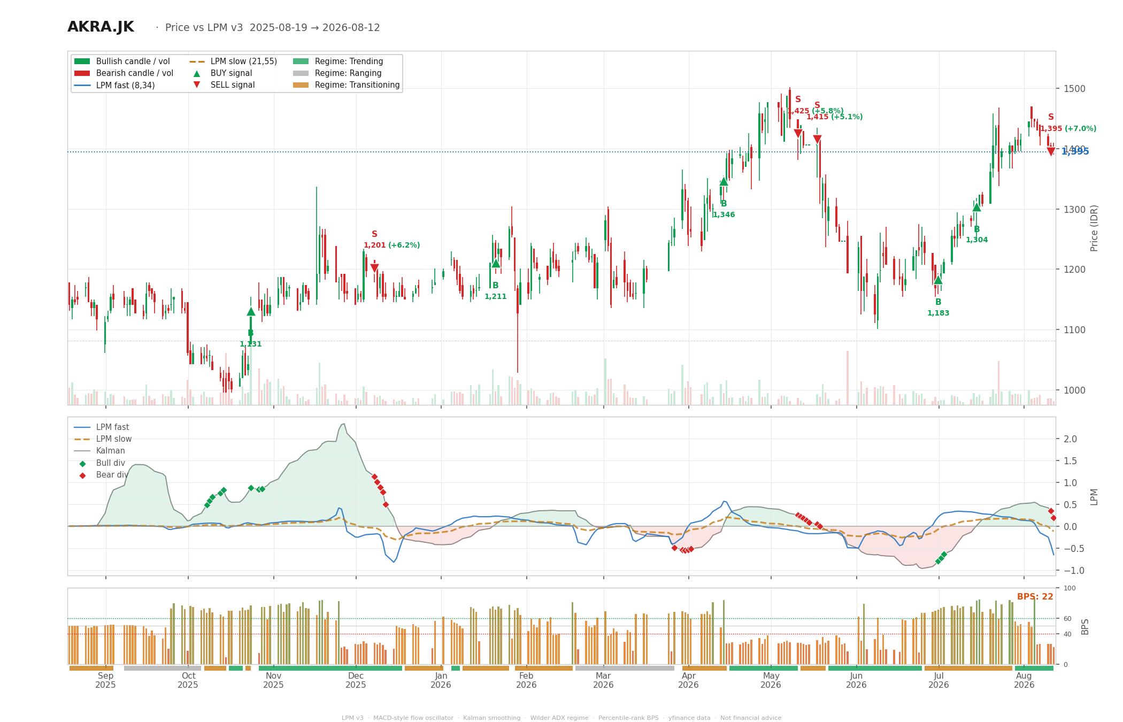The height and width of the screenshot is (722, 1123).
Task: Click the SELL signal legend triangle icon
Action: click(197, 85)
